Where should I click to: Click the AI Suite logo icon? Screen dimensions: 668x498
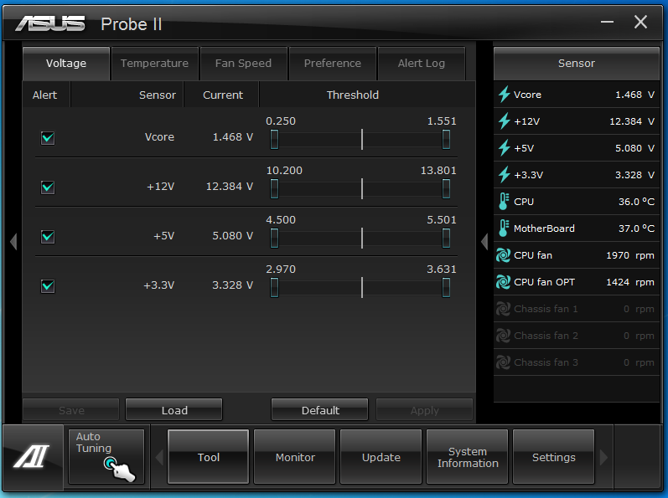pos(32,456)
